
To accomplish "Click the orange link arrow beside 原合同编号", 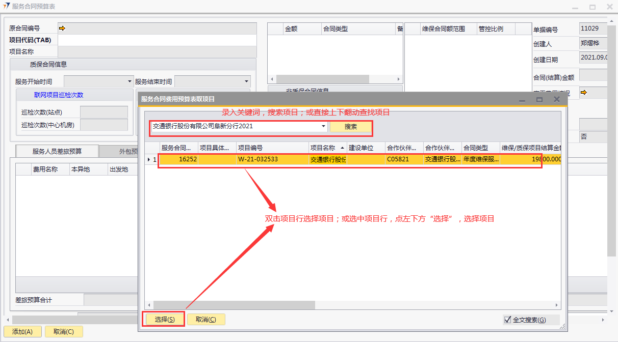I will point(62,28).
